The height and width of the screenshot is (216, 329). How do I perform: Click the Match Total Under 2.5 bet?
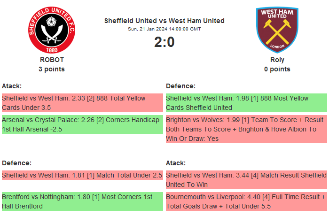[x=82, y=175]
